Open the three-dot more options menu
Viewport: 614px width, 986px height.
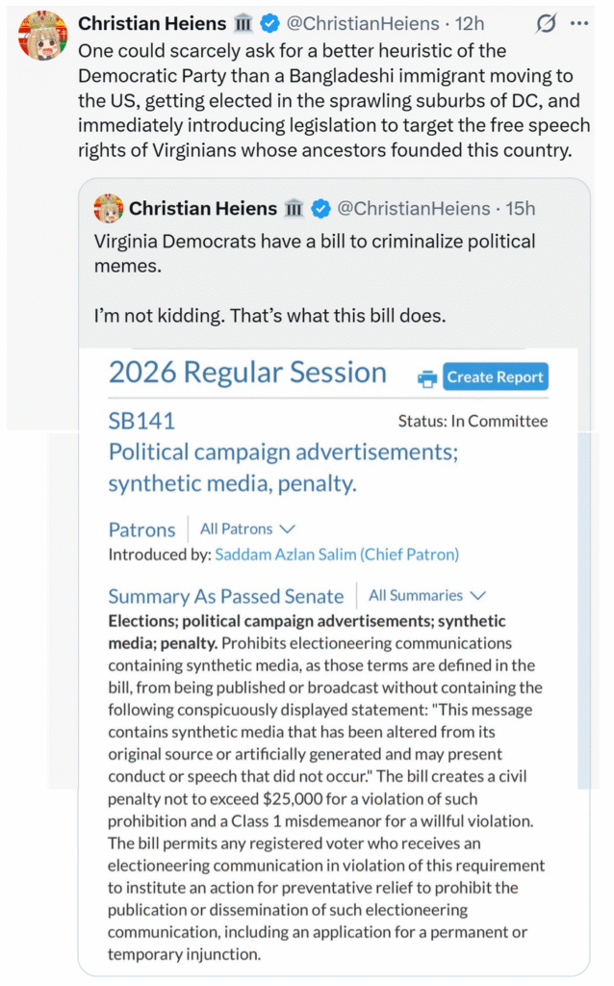pos(578,23)
